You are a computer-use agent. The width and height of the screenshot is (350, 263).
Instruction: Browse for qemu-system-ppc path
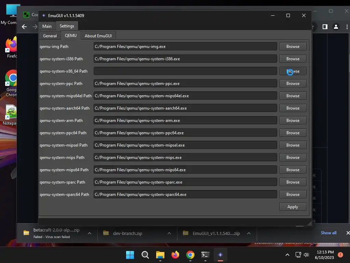pyautogui.click(x=293, y=84)
